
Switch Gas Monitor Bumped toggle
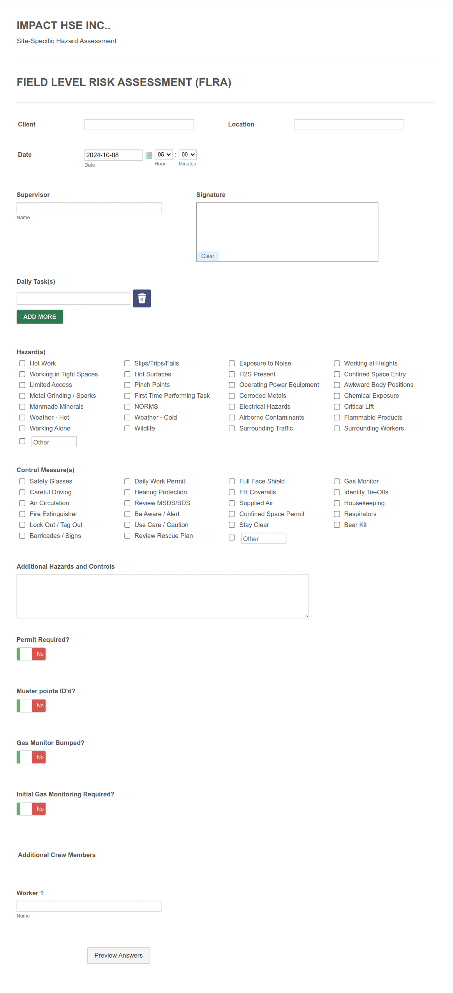(31, 757)
